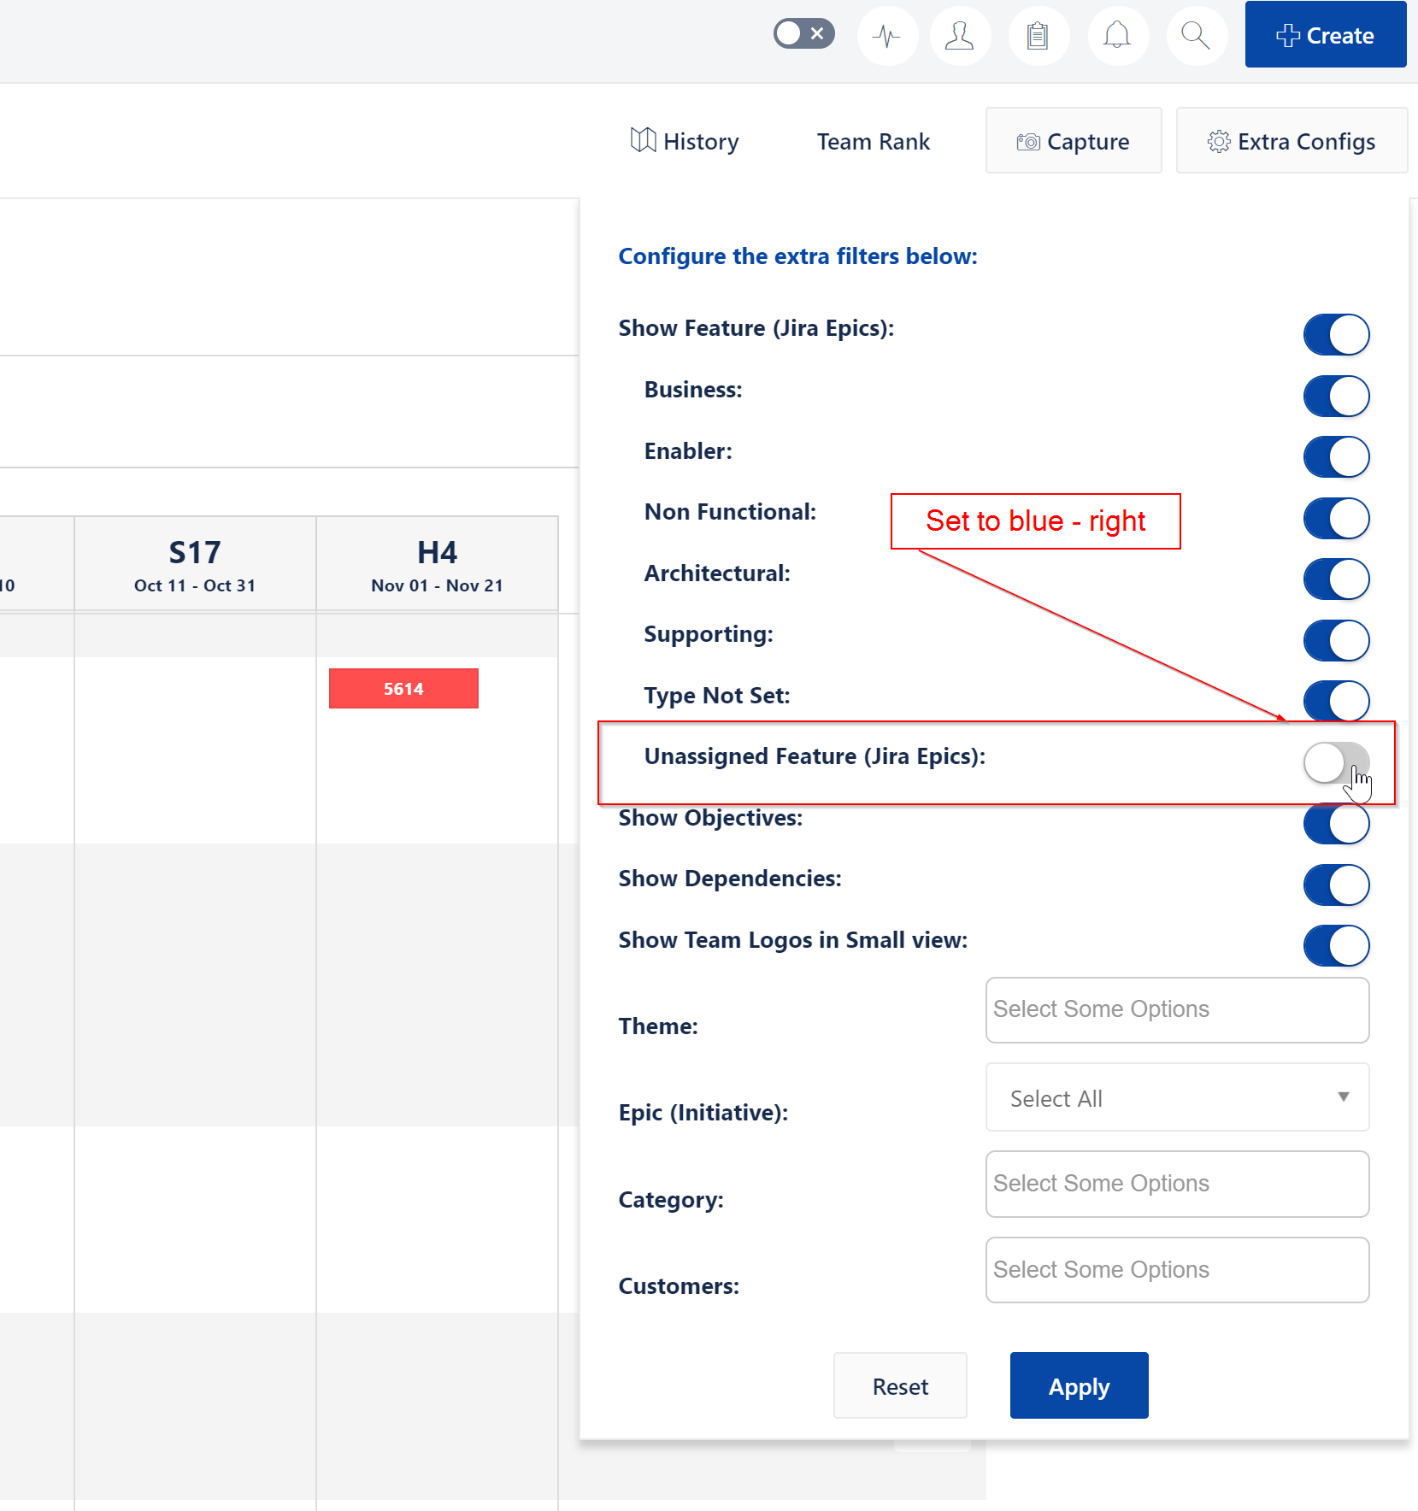Image resolution: width=1418 pixels, height=1511 pixels.
Task: Click the Capture button
Action: pos(1073,141)
